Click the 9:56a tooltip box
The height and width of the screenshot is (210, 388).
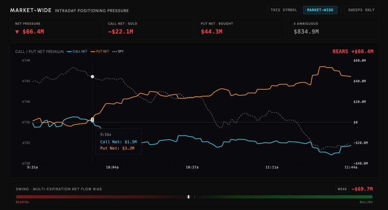pos(118,142)
